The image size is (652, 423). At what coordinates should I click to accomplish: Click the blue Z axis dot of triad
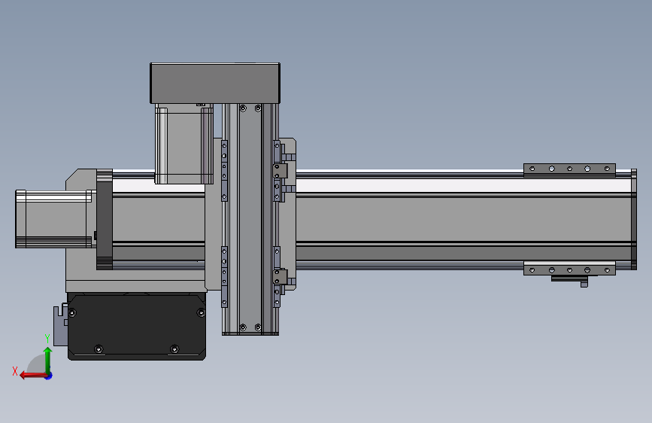(49, 376)
